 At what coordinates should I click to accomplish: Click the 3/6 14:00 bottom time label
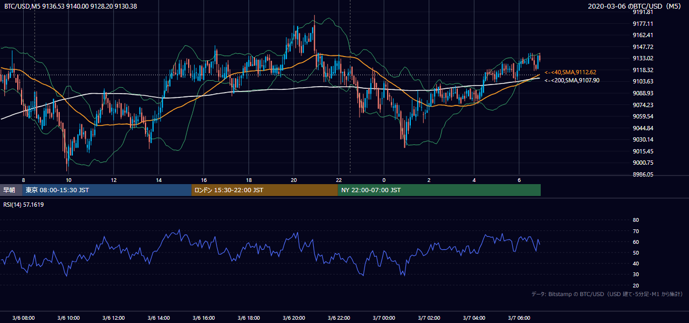click(159, 318)
